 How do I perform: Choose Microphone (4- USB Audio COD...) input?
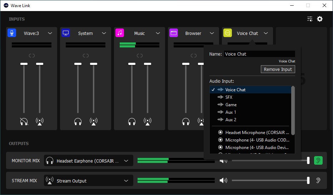click(250, 140)
